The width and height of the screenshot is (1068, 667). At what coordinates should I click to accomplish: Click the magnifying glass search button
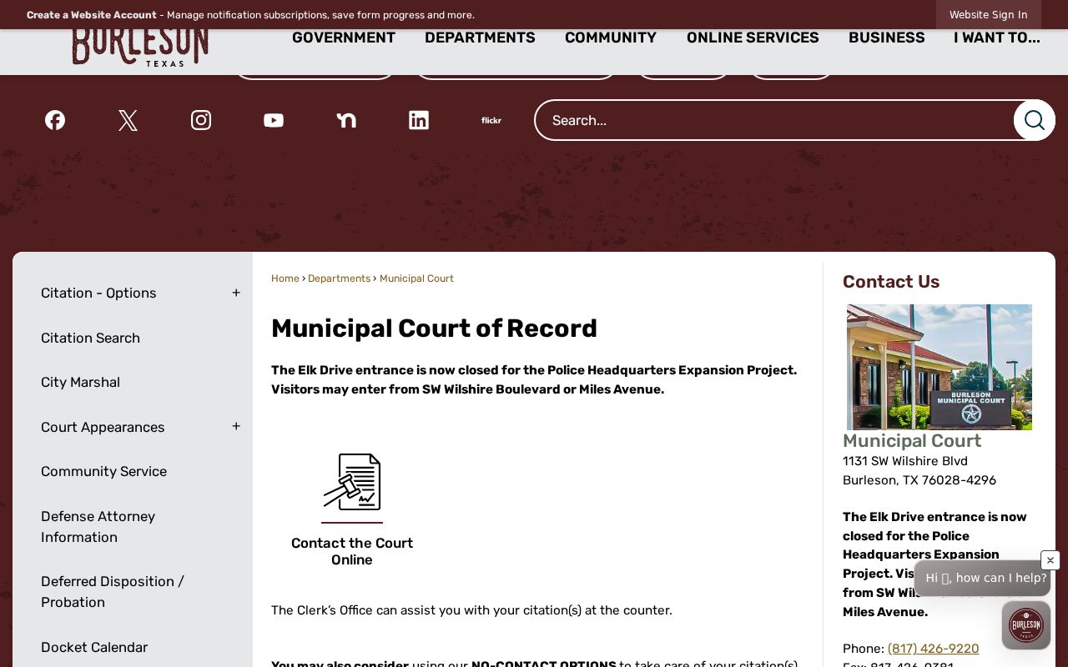[1035, 120]
